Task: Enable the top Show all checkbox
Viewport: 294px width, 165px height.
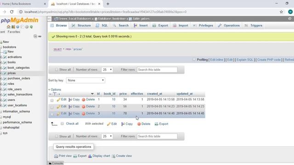Action: [x=57, y=70]
